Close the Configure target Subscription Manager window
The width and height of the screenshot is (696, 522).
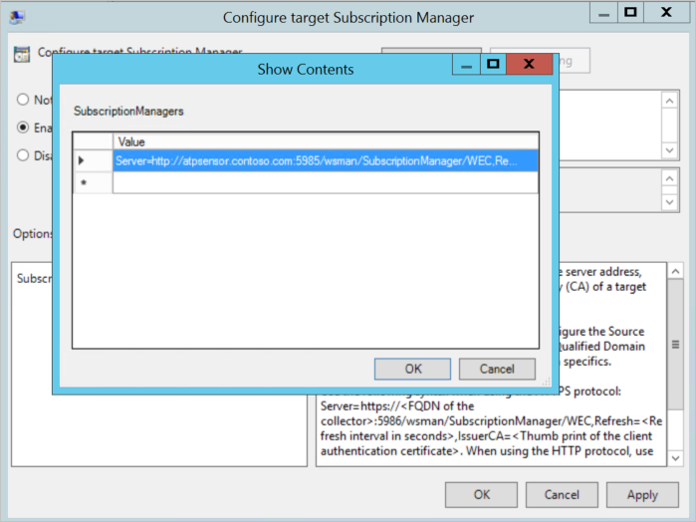pyautogui.click(x=666, y=13)
